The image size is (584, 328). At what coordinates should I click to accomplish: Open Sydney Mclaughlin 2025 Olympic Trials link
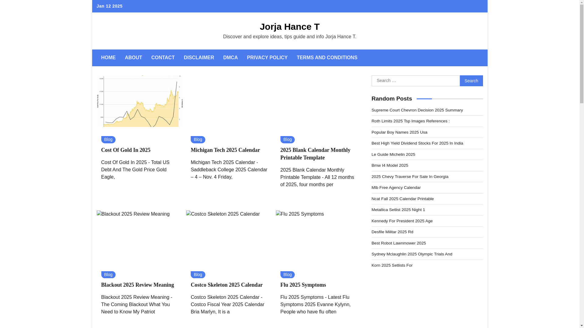412,254
